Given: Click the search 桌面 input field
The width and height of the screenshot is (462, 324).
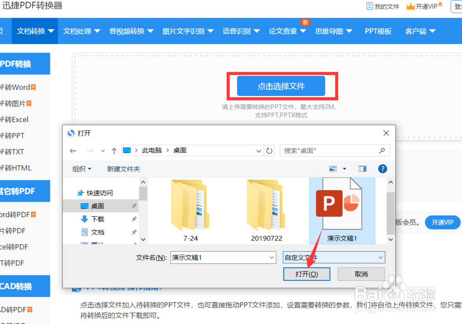Looking at the screenshot, I should tap(334, 151).
